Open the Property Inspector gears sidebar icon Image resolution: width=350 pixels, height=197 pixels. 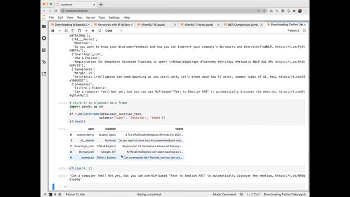[44, 62]
